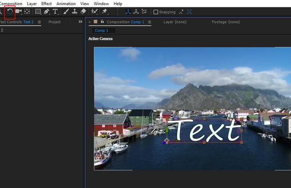This screenshot has width=291, height=188.
Task: Select the Eraser tool
Action: [x=83, y=11]
